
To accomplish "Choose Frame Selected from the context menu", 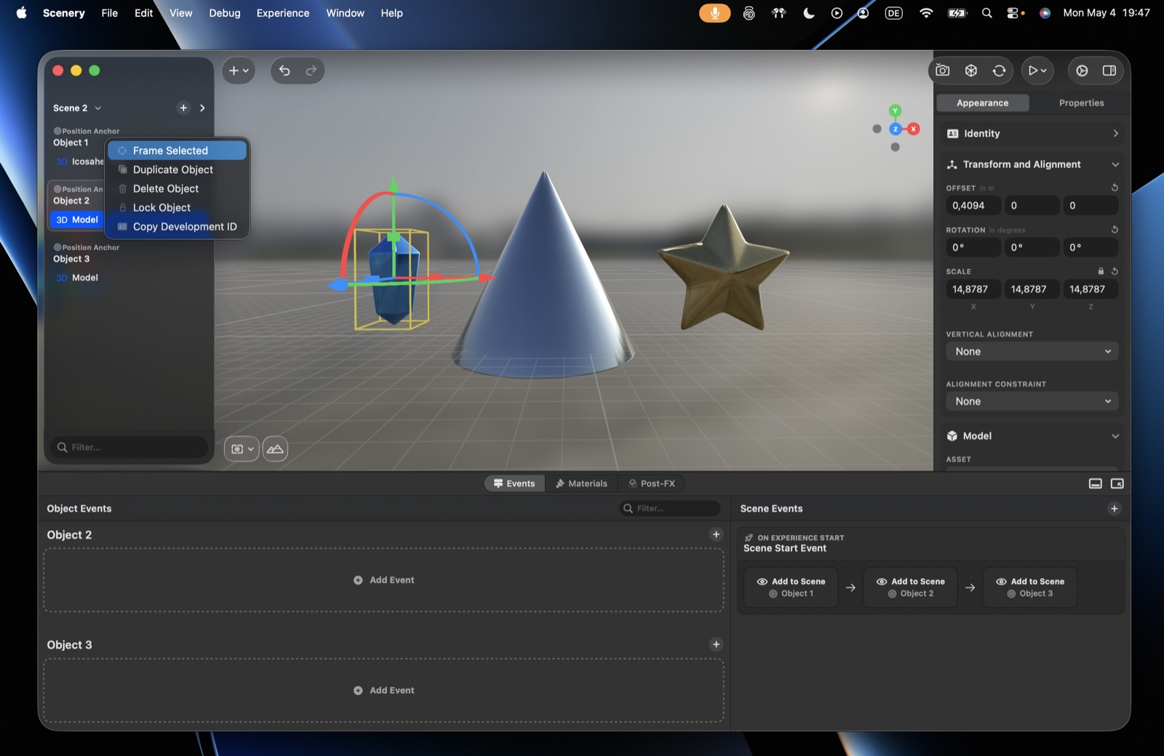I will click(177, 150).
